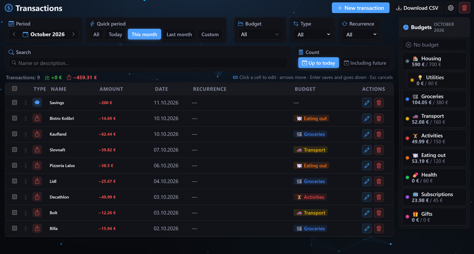Check the Savings row checkbox
The image size is (474, 254).
[15, 102]
